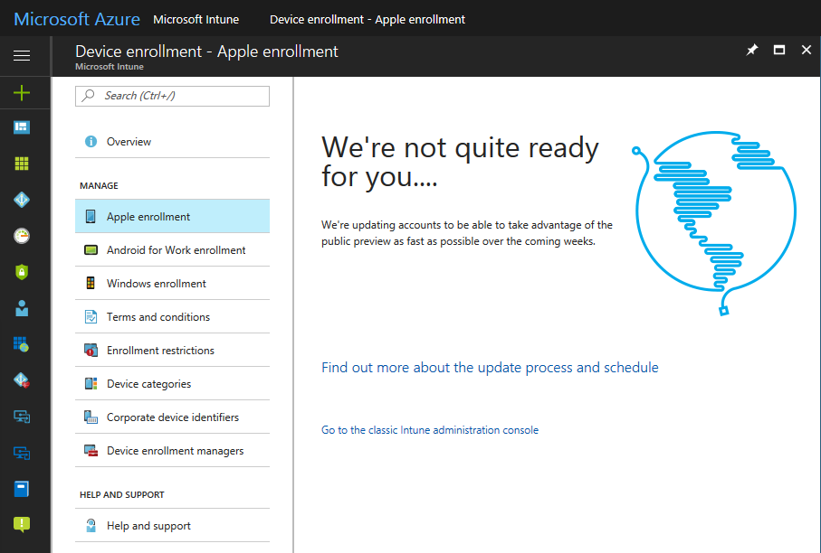Click the gauge Monitor icon in the sidebar

click(22, 236)
